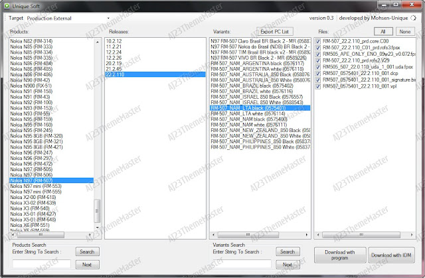
Task: Select release 22.2.110
Action: (x=155, y=74)
